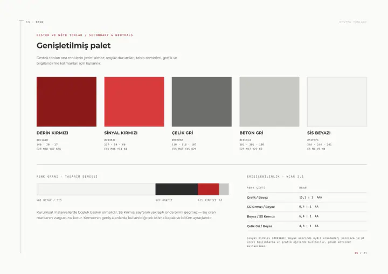This screenshot has height=274, width=388.
Task: Click the RGB value '140 · 26 · 27'
Action: click(47, 144)
